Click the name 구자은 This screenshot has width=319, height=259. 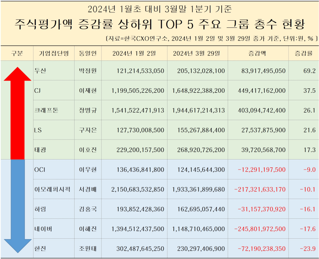88,130
